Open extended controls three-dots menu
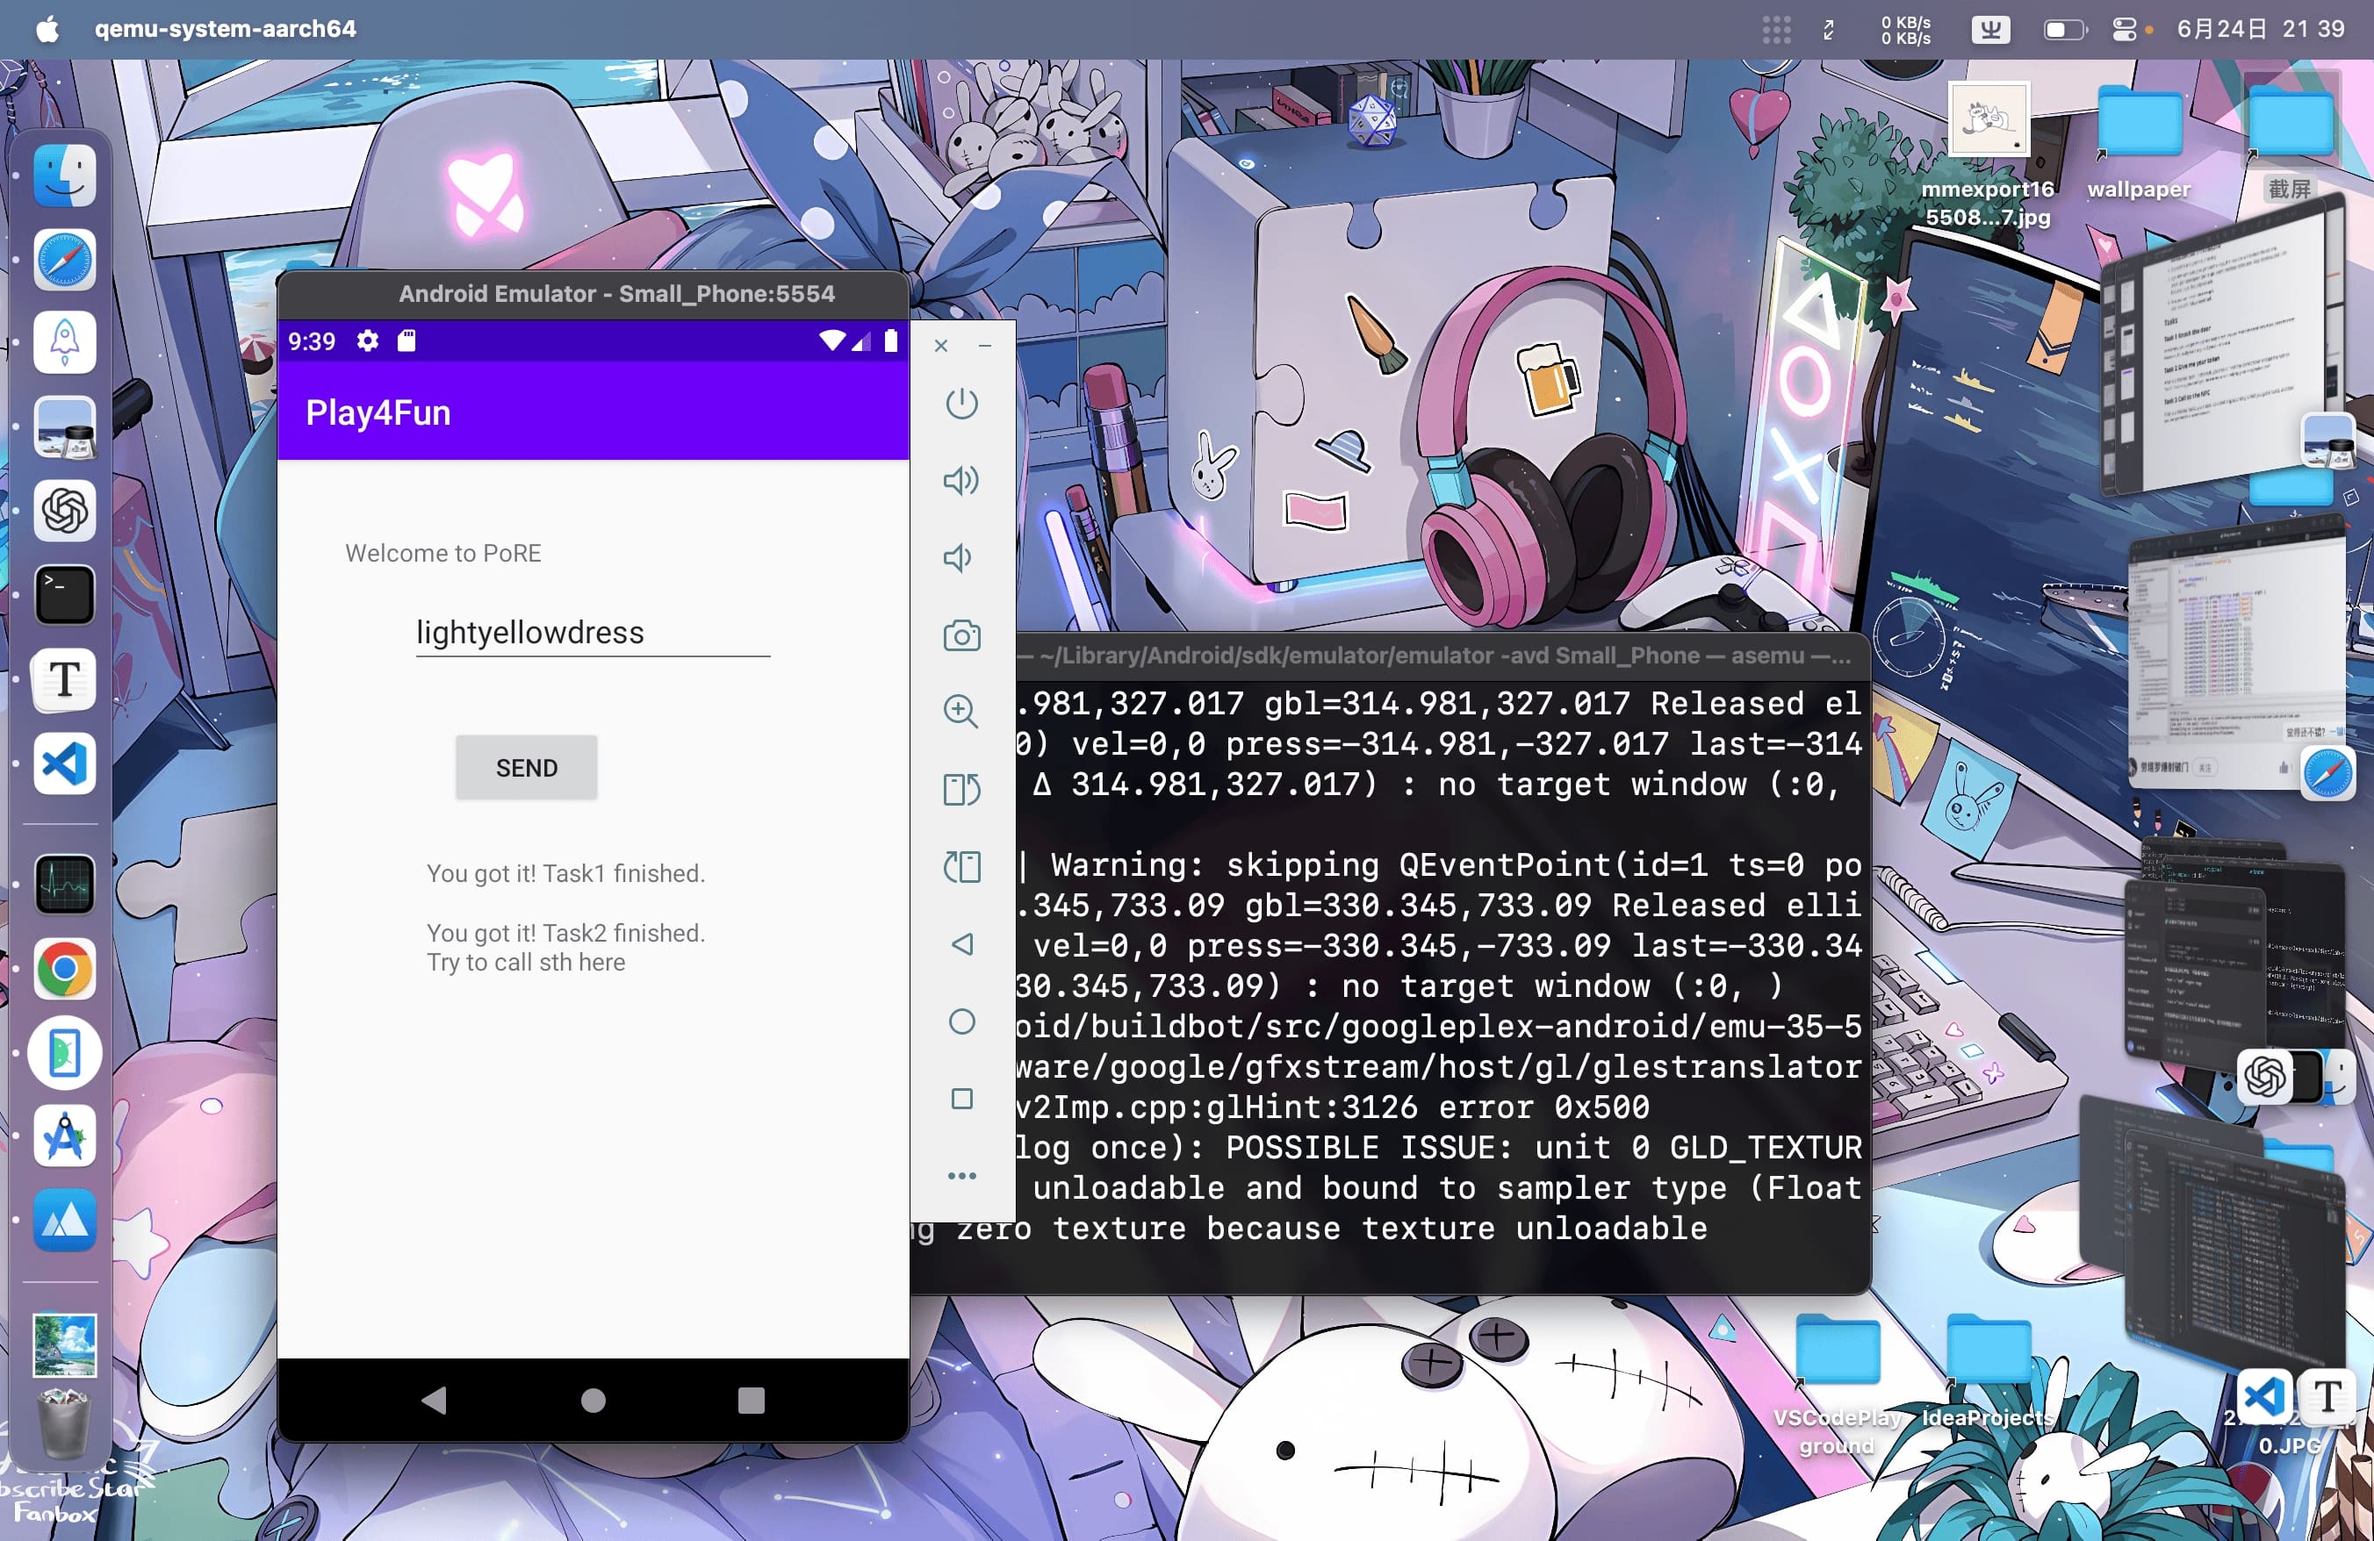Screen dimensions: 2374x1541 (x=961, y=1176)
